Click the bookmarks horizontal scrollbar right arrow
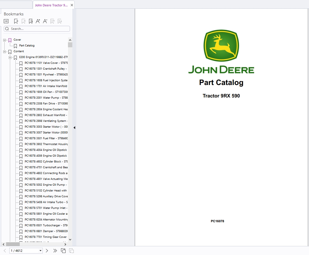Image resolution: width=309 pixels, height=255 pixels. point(65,244)
